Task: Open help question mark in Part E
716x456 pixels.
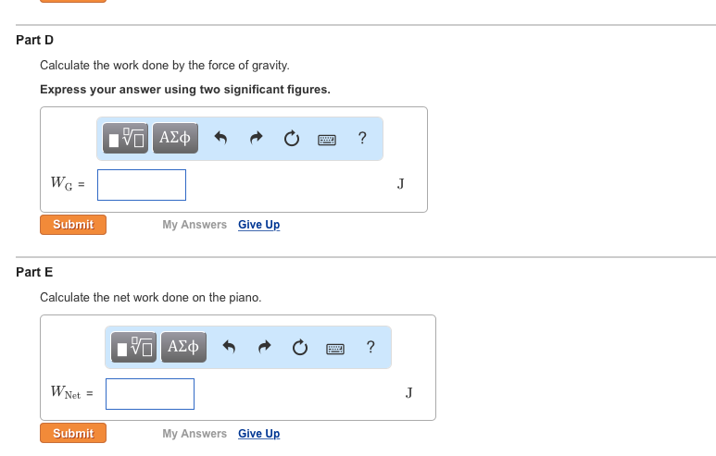Action: (371, 347)
